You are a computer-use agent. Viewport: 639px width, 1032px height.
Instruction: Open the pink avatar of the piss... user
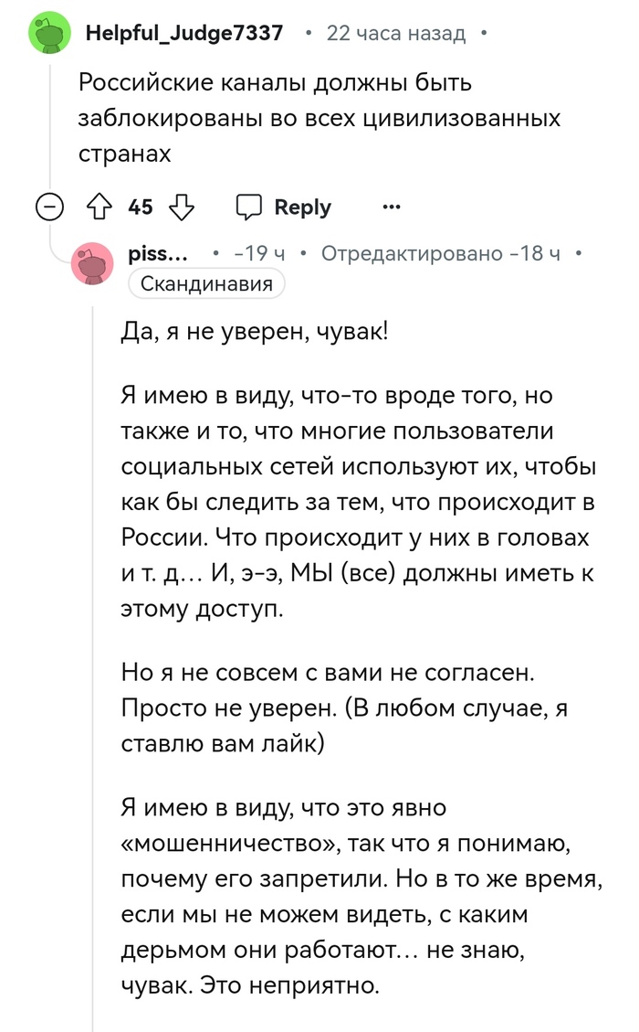(93, 265)
